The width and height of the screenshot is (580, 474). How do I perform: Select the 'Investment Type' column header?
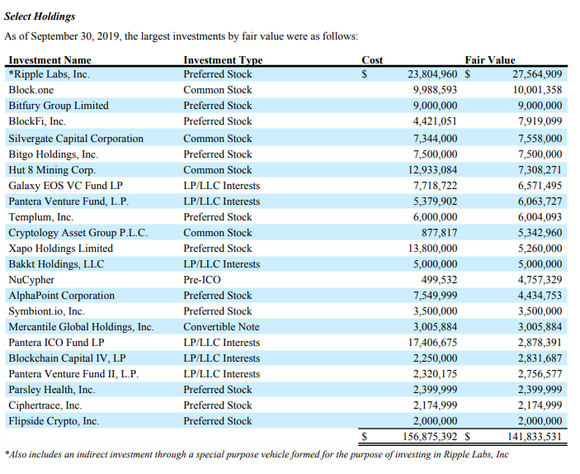tap(223, 60)
